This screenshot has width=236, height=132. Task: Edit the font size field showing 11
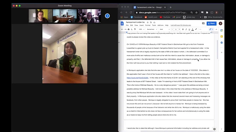(176, 29)
